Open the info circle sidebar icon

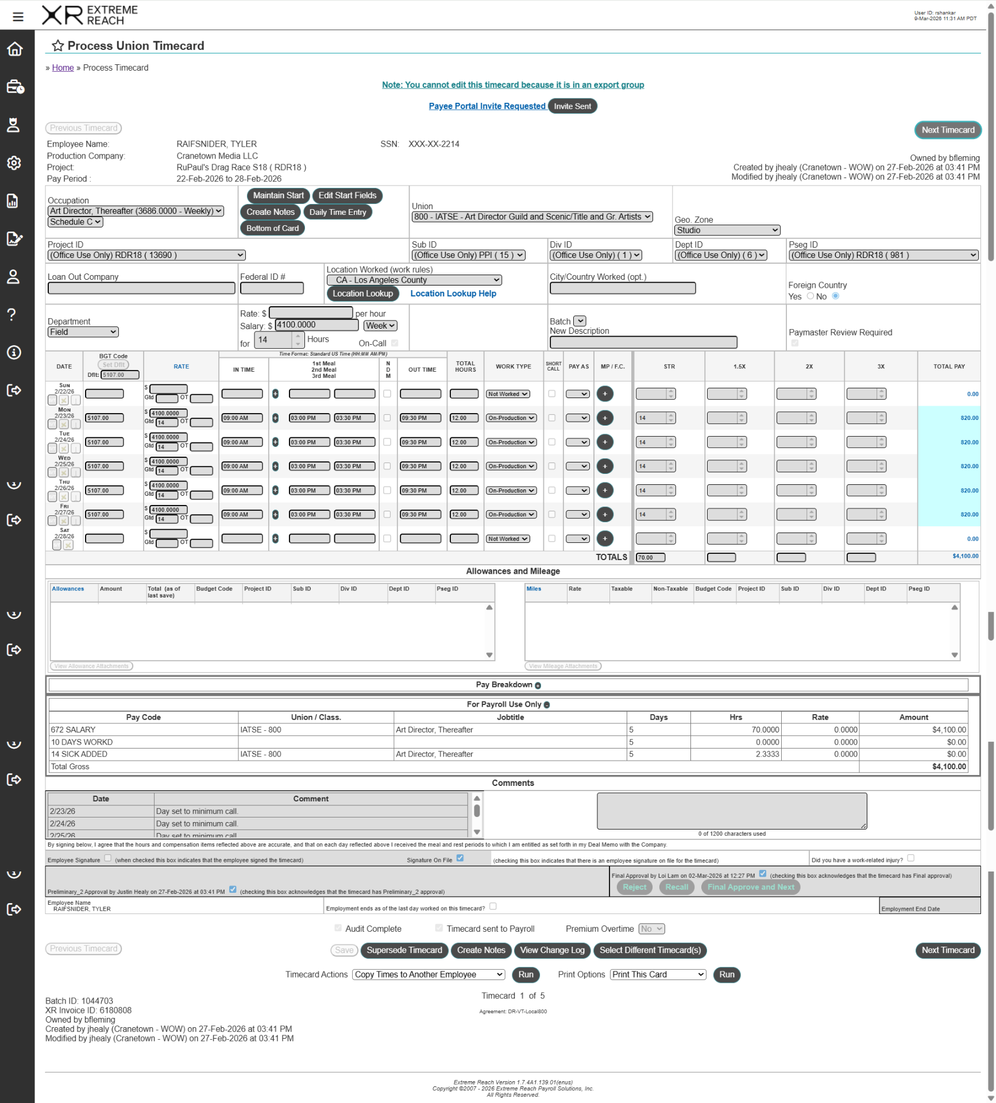pyautogui.click(x=14, y=352)
